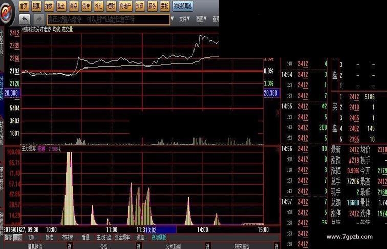
Task: Open the 房地产 real estate menu
Action: click(x=125, y=6)
